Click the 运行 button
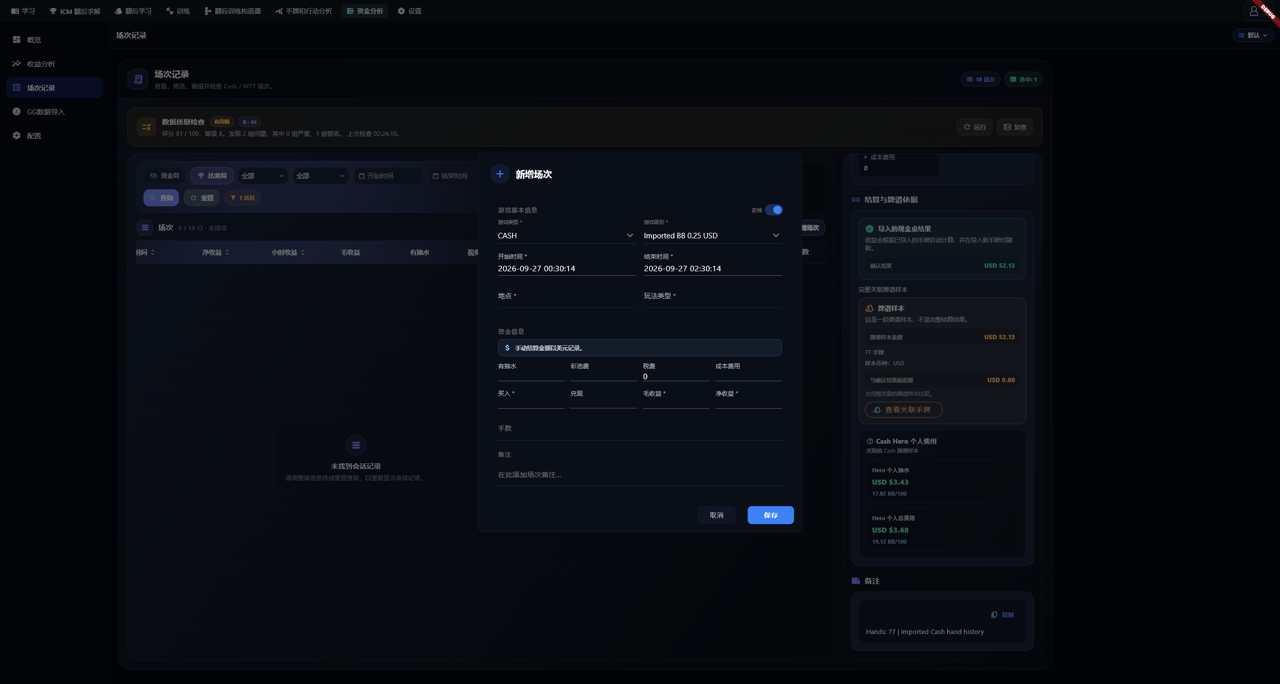1280x684 pixels. coord(974,127)
